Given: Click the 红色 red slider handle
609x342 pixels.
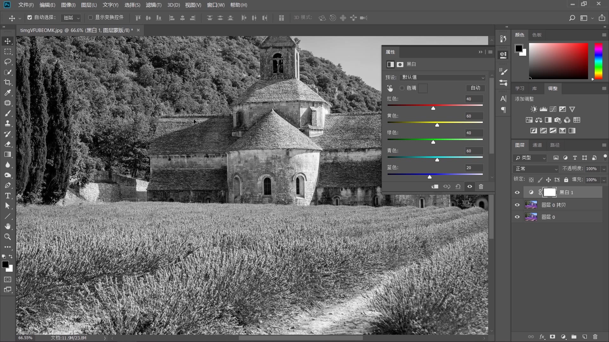Looking at the screenshot, I should pyautogui.click(x=433, y=108).
